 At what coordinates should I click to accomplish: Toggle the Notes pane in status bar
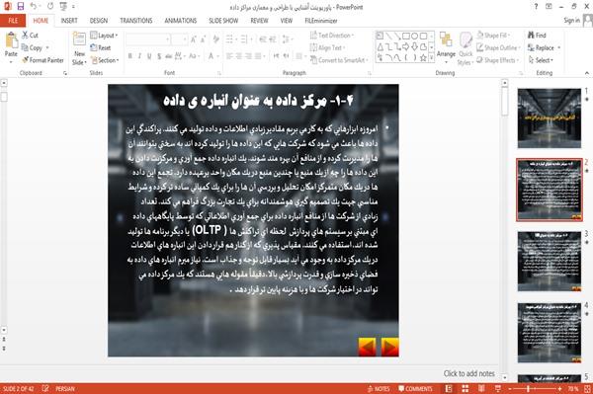click(379, 389)
